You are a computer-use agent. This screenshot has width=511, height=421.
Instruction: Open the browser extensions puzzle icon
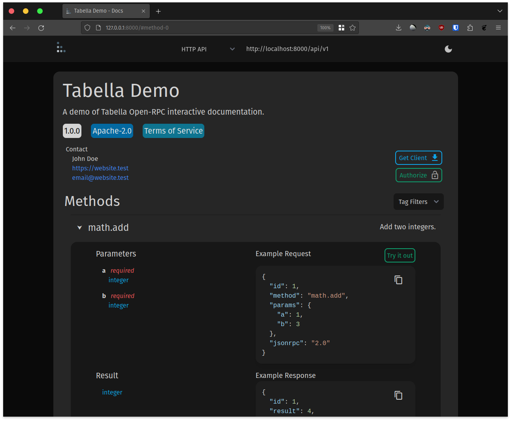(x=470, y=28)
